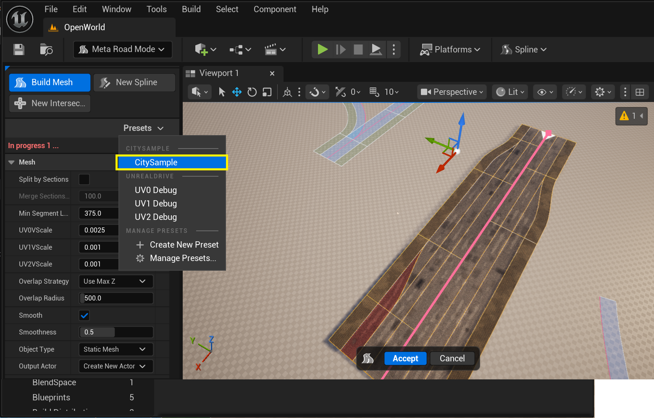Click the advance frame icon beside Play
The image size is (654, 418).
pyautogui.click(x=341, y=50)
